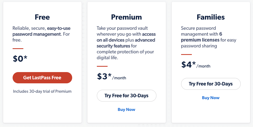253x127 pixels.
Task: Select the Free plan heading
Action: [x=42, y=17]
